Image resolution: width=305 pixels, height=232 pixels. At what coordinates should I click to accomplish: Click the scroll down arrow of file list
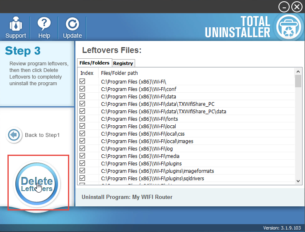tap(298, 181)
